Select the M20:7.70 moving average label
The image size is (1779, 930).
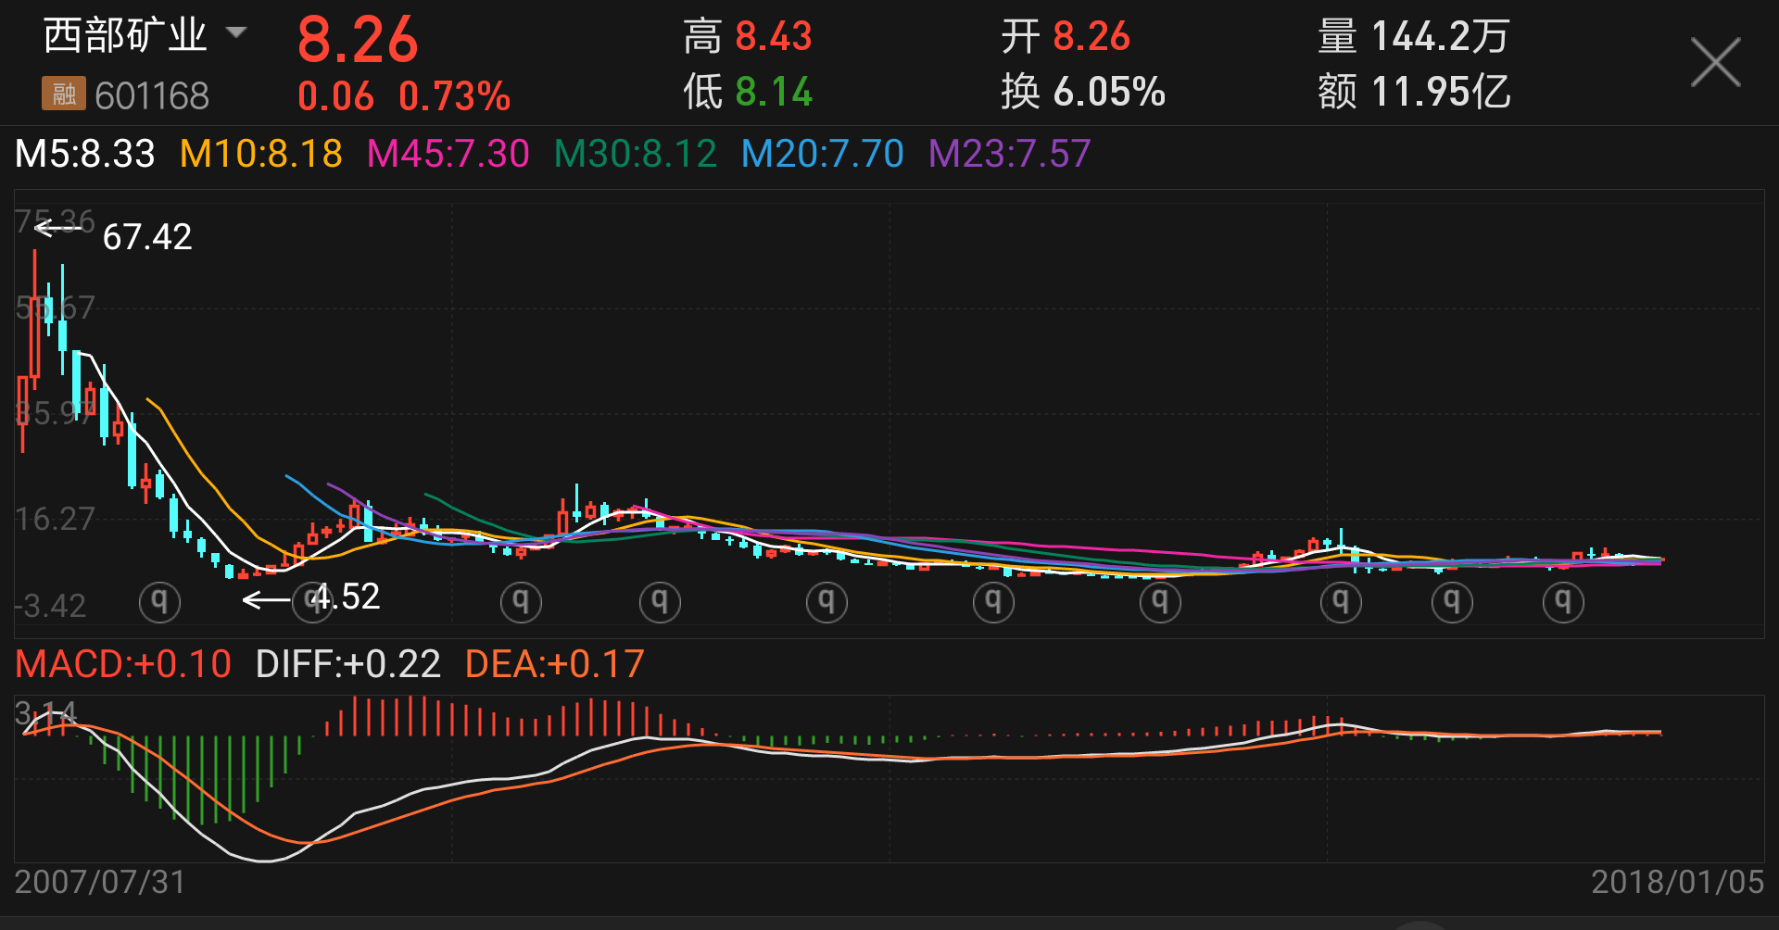coord(823,154)
